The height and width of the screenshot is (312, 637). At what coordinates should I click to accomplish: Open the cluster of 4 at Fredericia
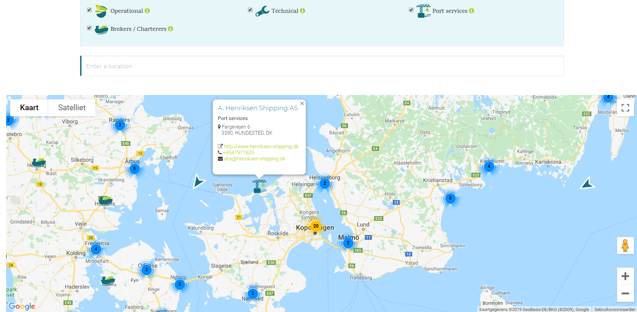[96, 249]
